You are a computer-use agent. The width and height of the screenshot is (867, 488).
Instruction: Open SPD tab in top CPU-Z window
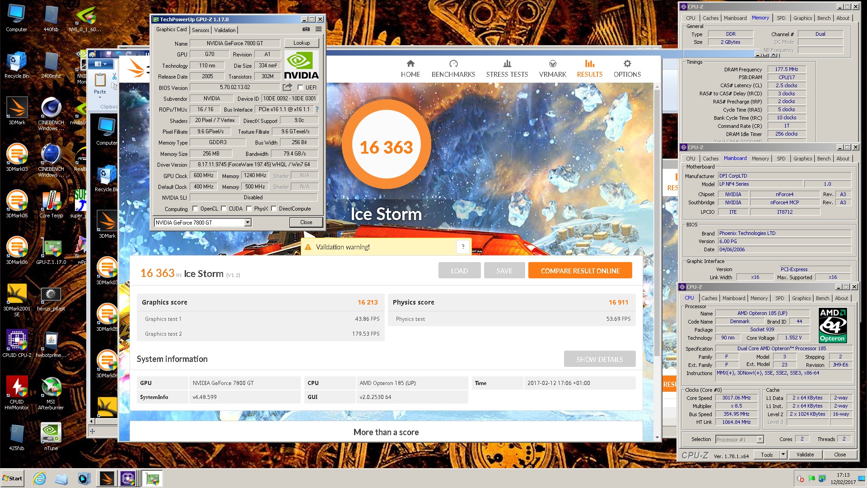point(781,18)
